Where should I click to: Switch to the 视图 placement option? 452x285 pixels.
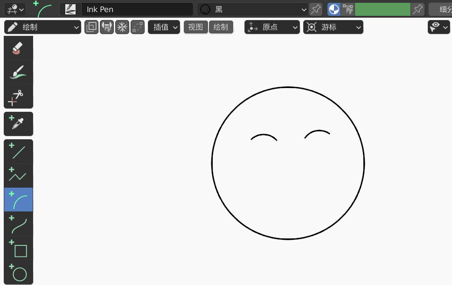pos(195,27)
